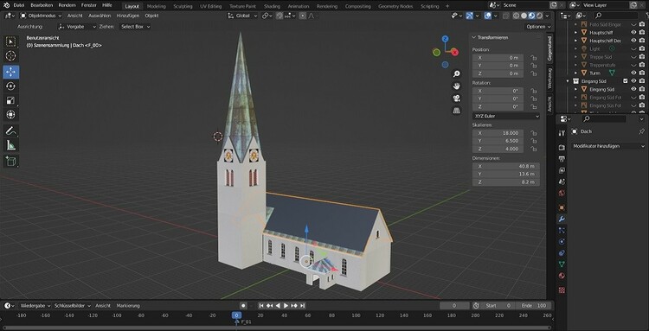Collapse the Eingang Süd collection
This screenshot has width=649, height=331.
[569, 81]
